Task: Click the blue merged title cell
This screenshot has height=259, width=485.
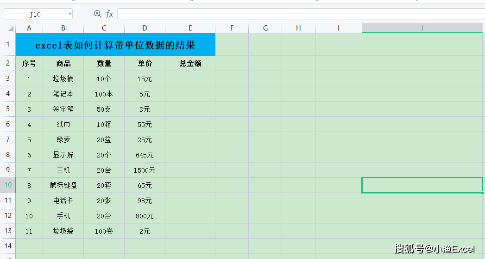Action: pyautogui.click(x=115, y=45)
